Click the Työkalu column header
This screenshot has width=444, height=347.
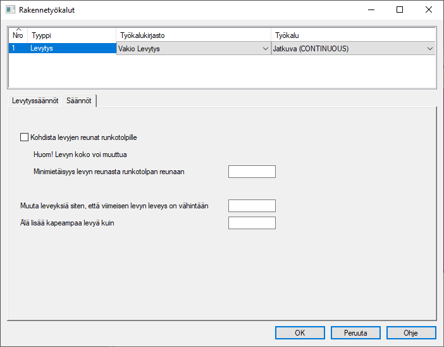(x=353, y=35)
